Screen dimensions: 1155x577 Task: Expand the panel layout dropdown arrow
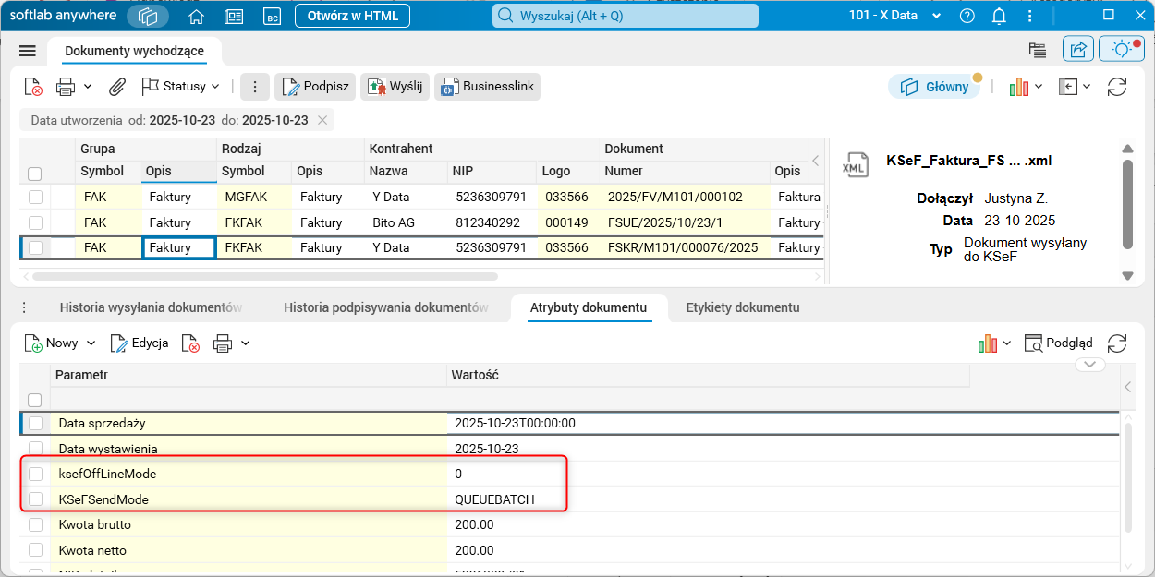coord(1087,87)
